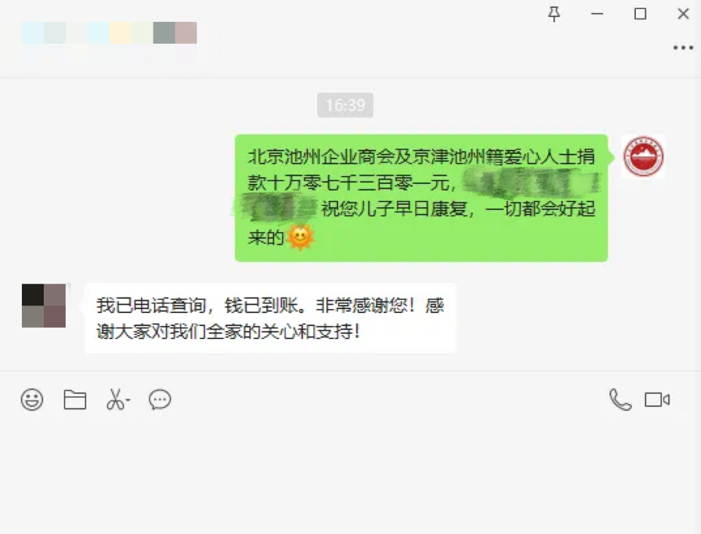The height and width of the screenshot is (534, 701).
Task: Close the chat window
Action: click(683, 14)
